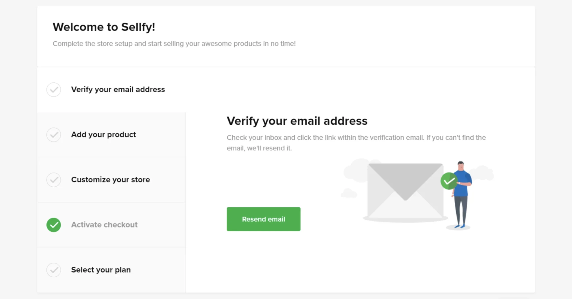
Task: Select the Customize your store step
Action: 110,180
